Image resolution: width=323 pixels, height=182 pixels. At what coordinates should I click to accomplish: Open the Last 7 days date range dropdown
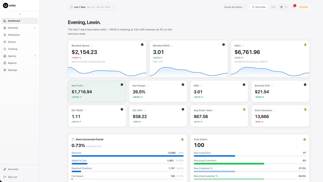click(x=92, y=7)
